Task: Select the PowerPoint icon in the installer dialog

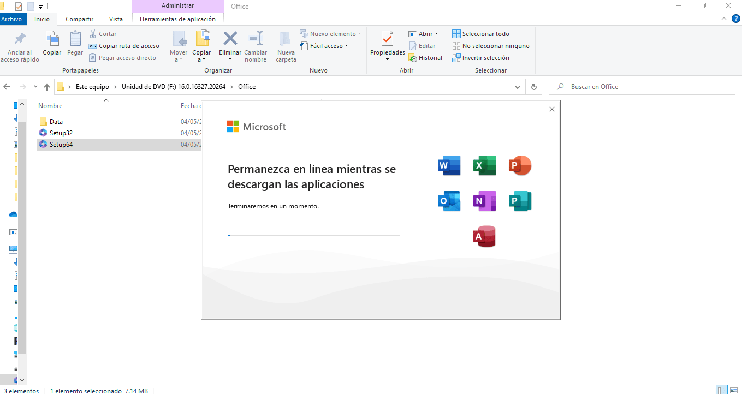Action: (519, 165)
